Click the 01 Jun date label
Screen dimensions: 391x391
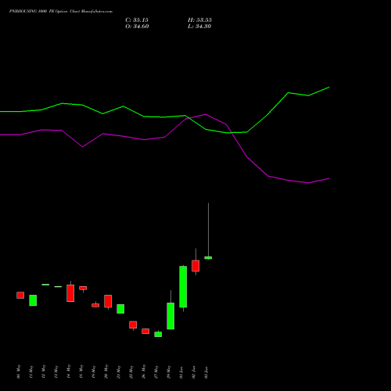click(x=181, y=372)
